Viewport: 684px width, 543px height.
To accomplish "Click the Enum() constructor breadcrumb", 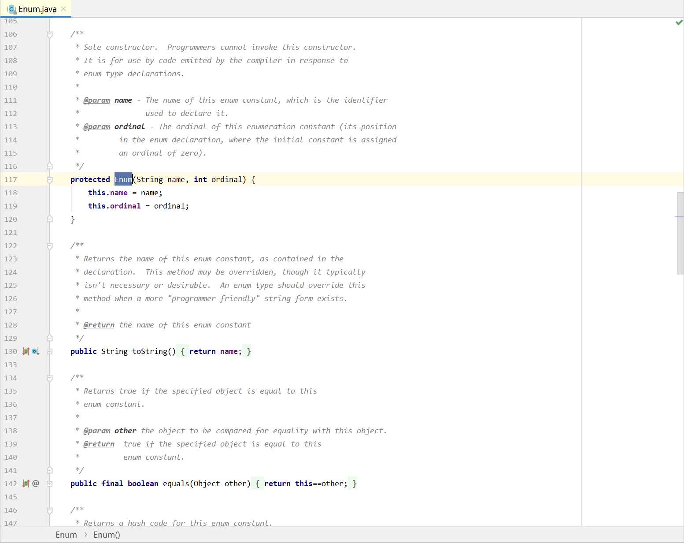I will click(107, 535).
